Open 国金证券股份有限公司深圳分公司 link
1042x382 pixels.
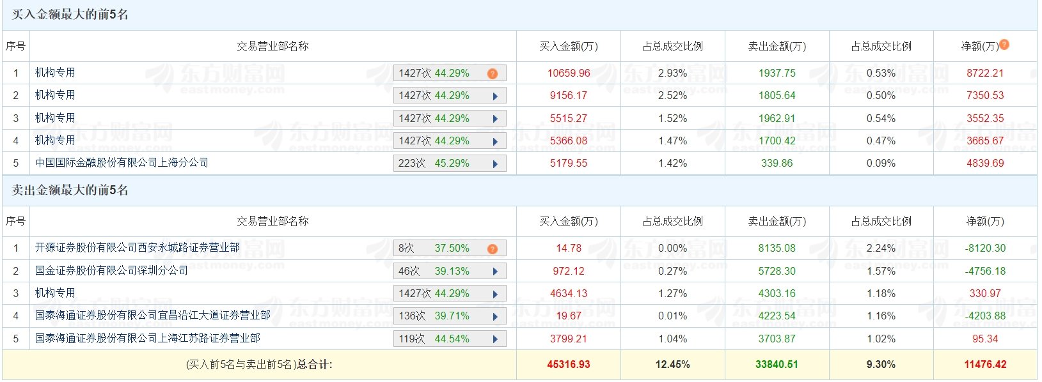pyautogui.click(x=111, y=271)
